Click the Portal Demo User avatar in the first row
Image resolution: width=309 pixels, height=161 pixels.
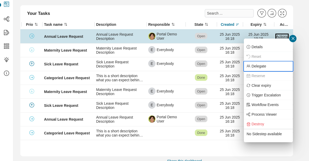click(x=152, y=36)
